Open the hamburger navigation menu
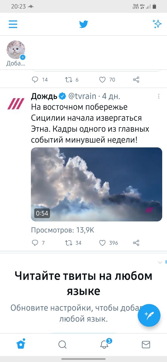Screen dimensions: 167x362 [13, 24]
